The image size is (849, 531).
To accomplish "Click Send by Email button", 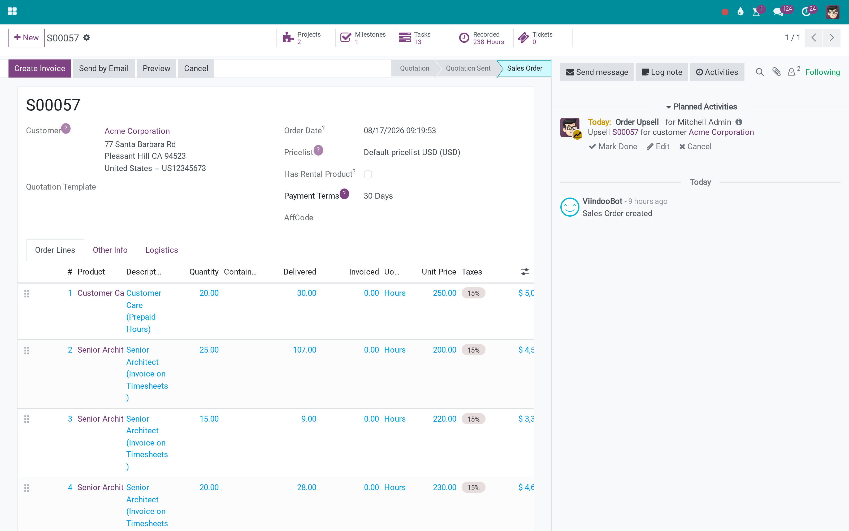I will [x=104, y=68].
